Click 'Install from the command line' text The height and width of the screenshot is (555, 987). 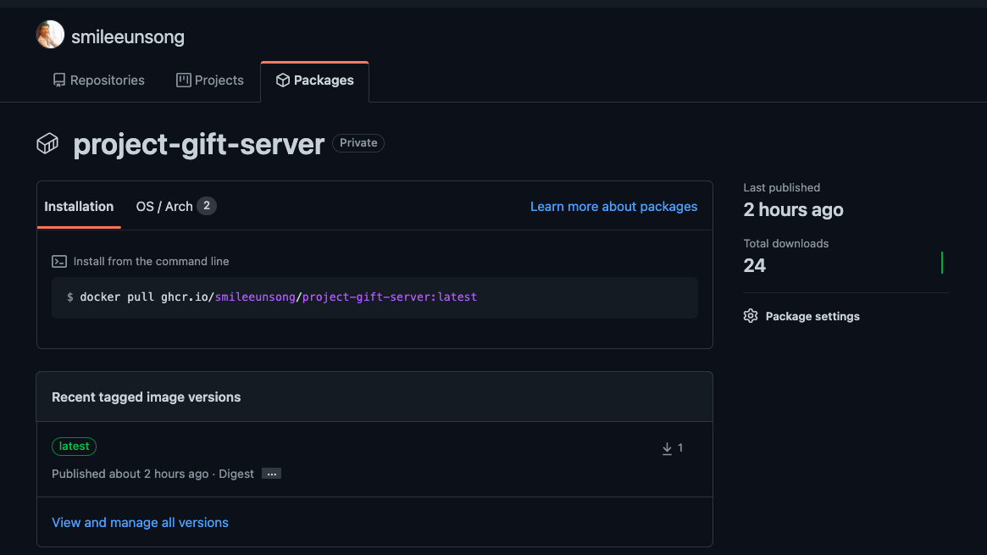151,261
